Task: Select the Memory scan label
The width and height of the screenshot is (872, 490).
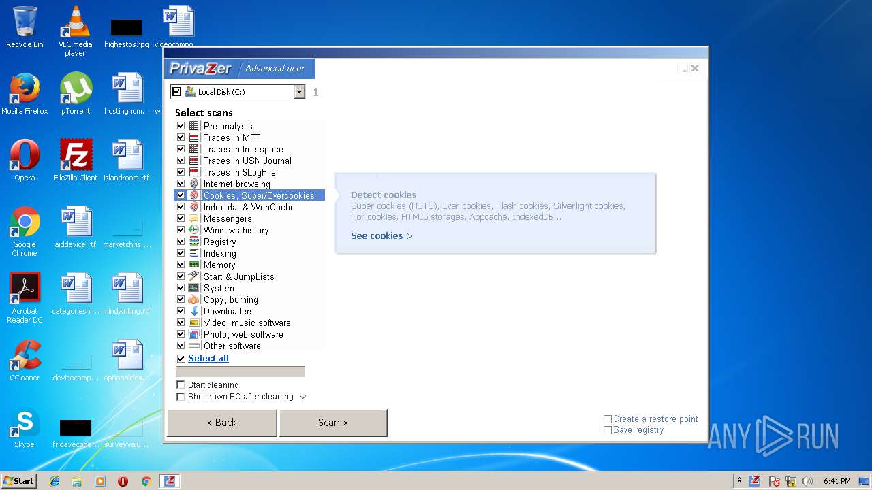Action: click(x=219, y=265)
